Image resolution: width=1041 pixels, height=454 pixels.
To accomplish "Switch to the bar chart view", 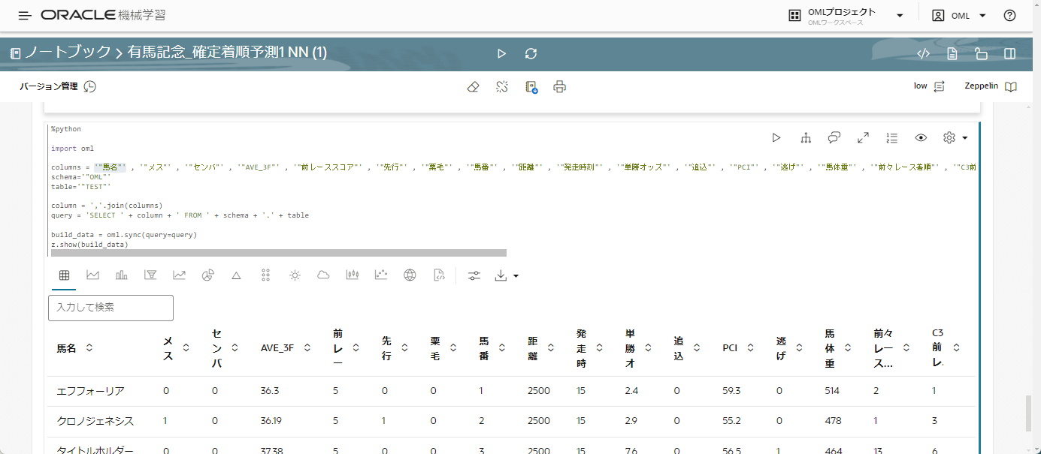I will coord(122,275).
